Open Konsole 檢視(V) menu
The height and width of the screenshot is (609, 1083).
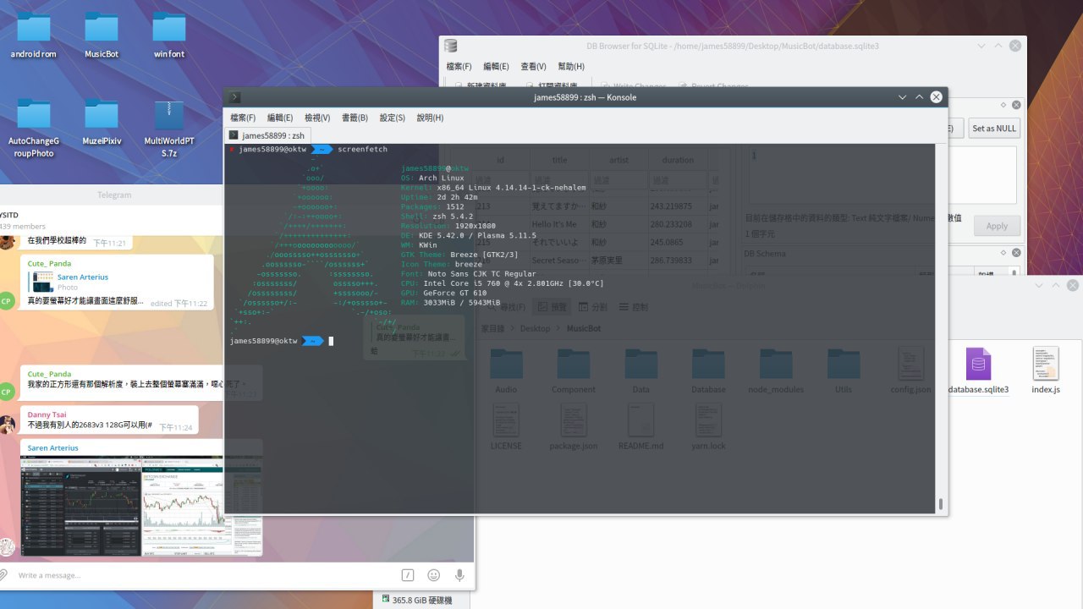pos(317,118)
